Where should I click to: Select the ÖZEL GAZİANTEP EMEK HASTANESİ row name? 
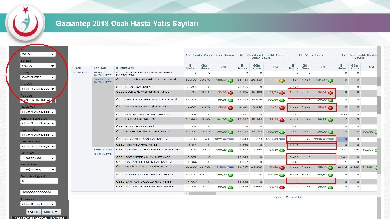click(x=144, y=162)
